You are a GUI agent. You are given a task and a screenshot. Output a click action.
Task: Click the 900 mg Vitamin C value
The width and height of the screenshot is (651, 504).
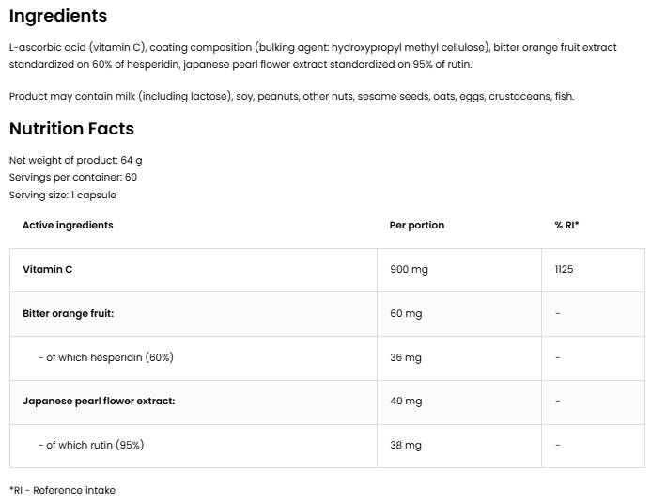tap(409, 269)
